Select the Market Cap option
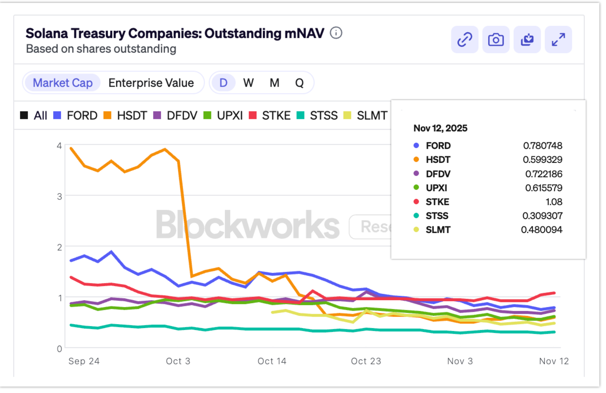 tap(62, 82)
